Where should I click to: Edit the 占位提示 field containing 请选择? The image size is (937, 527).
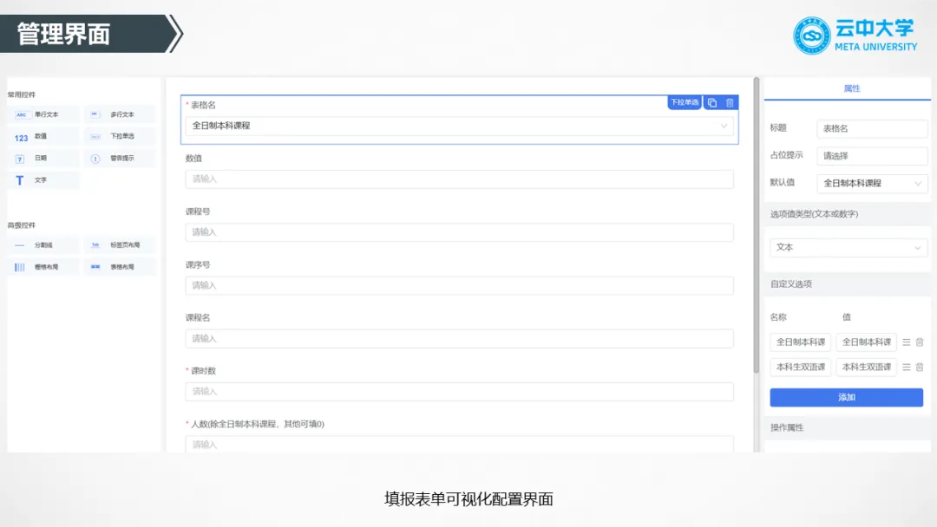[872, 156]
